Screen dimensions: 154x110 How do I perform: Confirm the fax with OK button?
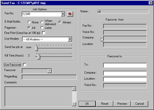pyautogui.click(x=87, y=104)
